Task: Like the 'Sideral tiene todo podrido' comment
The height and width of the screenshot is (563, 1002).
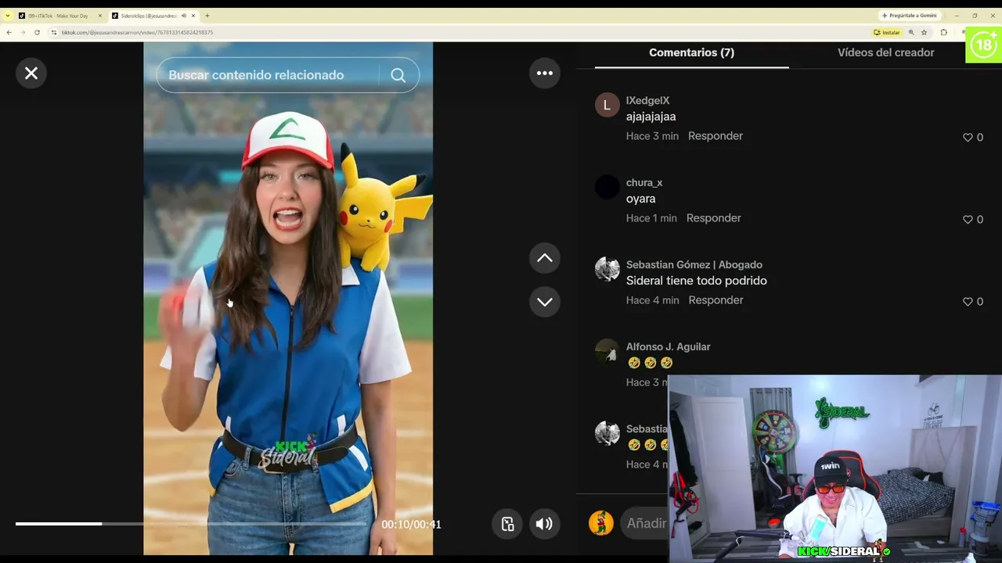Action: [x=968, y=301]
